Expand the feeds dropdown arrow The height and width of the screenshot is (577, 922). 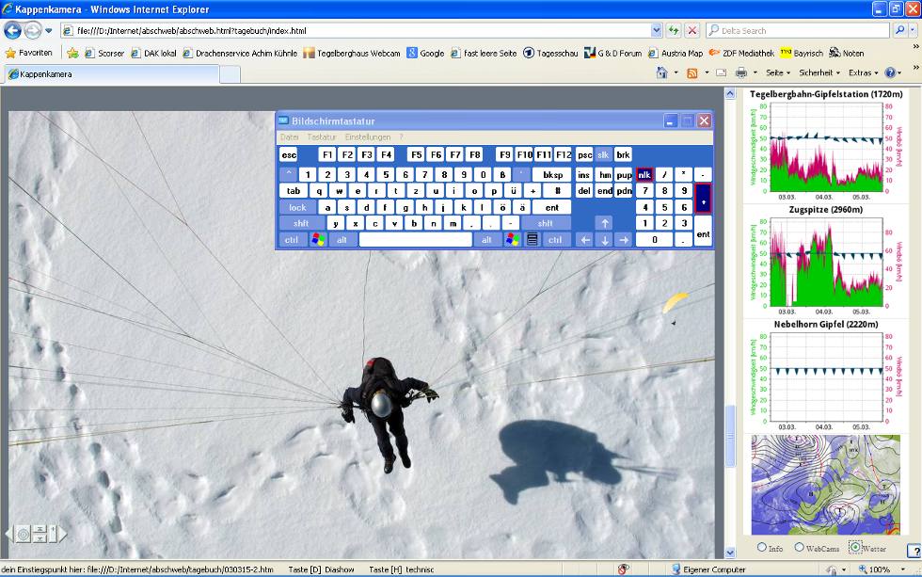coord(707,72)
